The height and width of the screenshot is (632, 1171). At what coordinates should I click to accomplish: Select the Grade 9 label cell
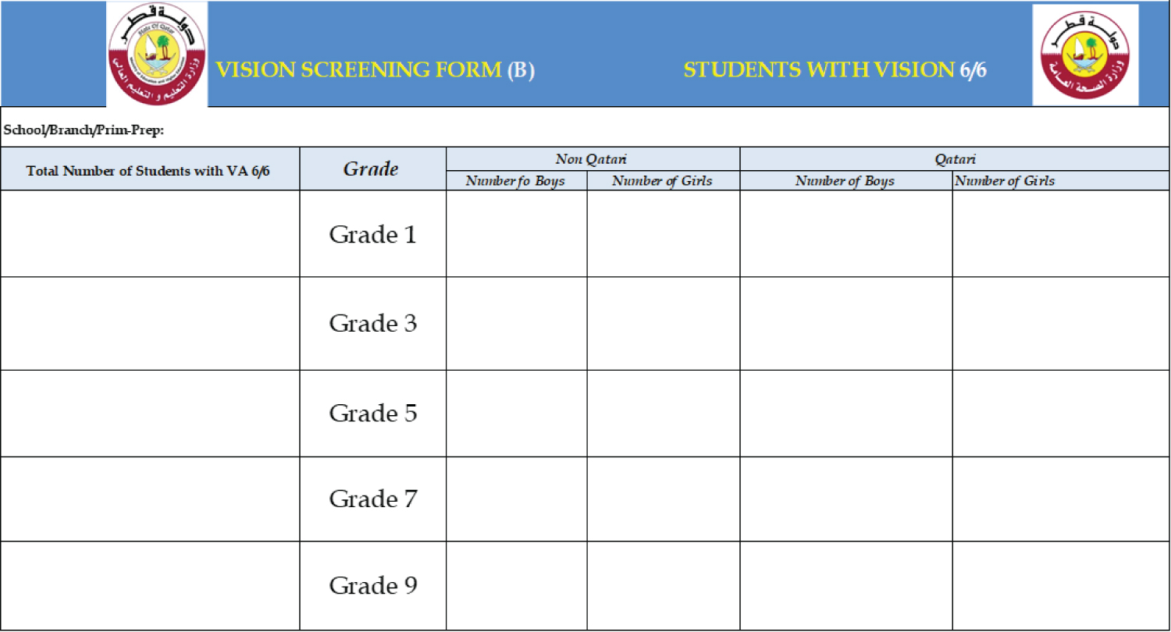pyautogui.click(x=372, y=585)
